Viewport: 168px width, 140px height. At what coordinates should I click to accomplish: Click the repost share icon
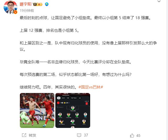coord(24,135)
